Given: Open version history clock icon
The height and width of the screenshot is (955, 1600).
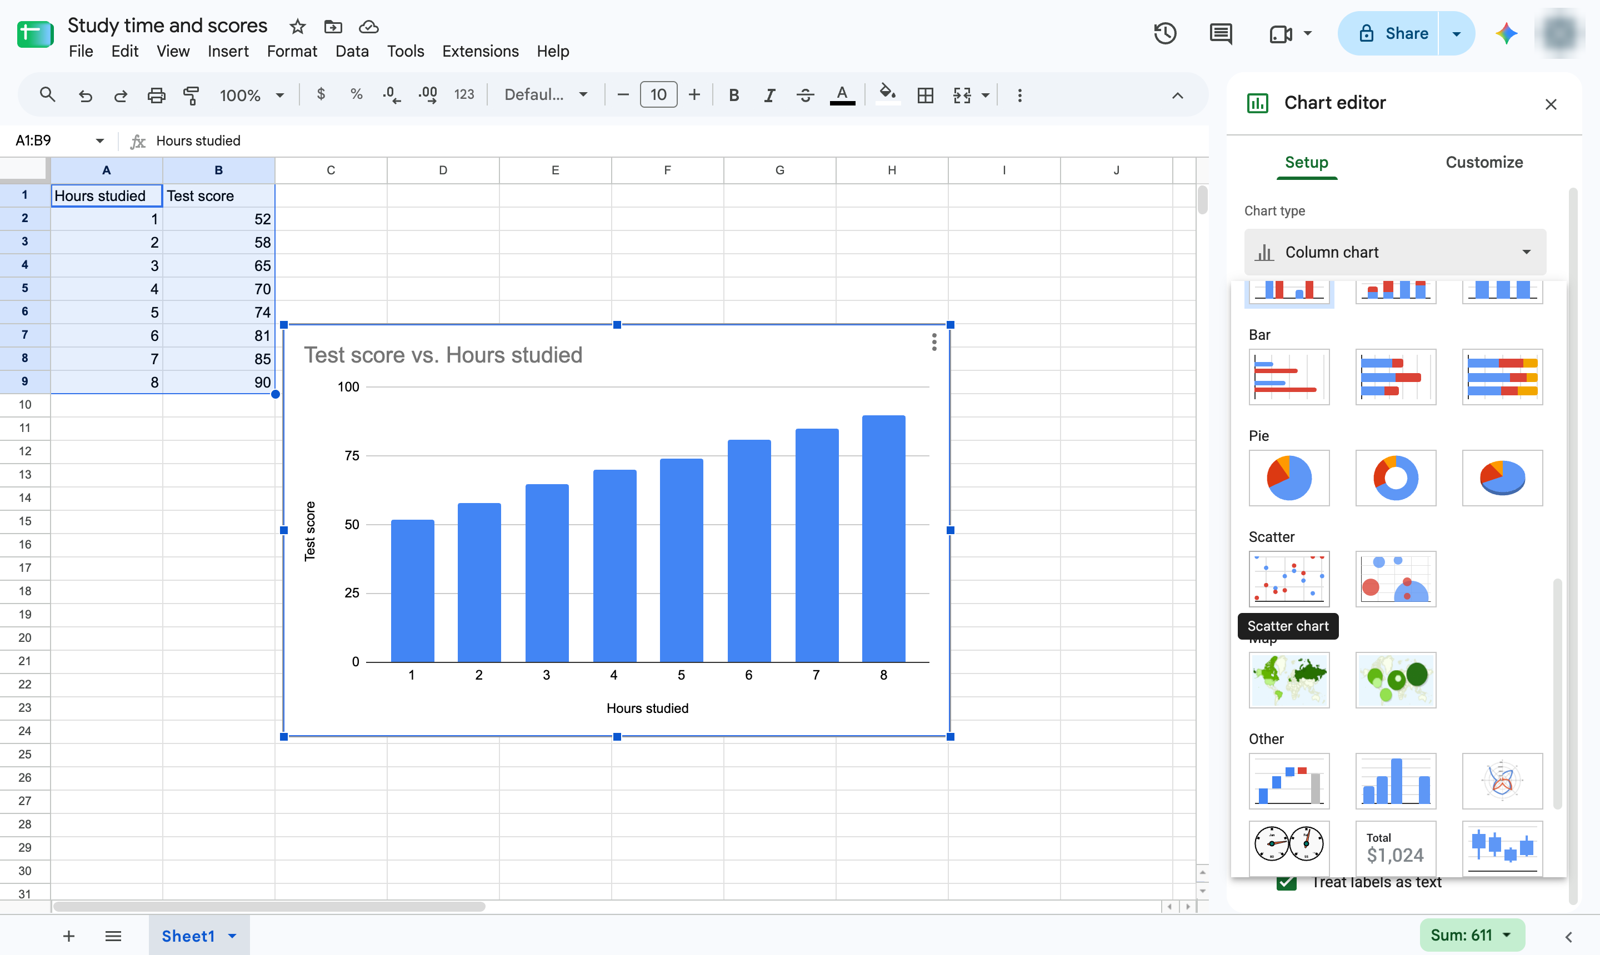Looking at the screenshot, I should pos(1165,33).
